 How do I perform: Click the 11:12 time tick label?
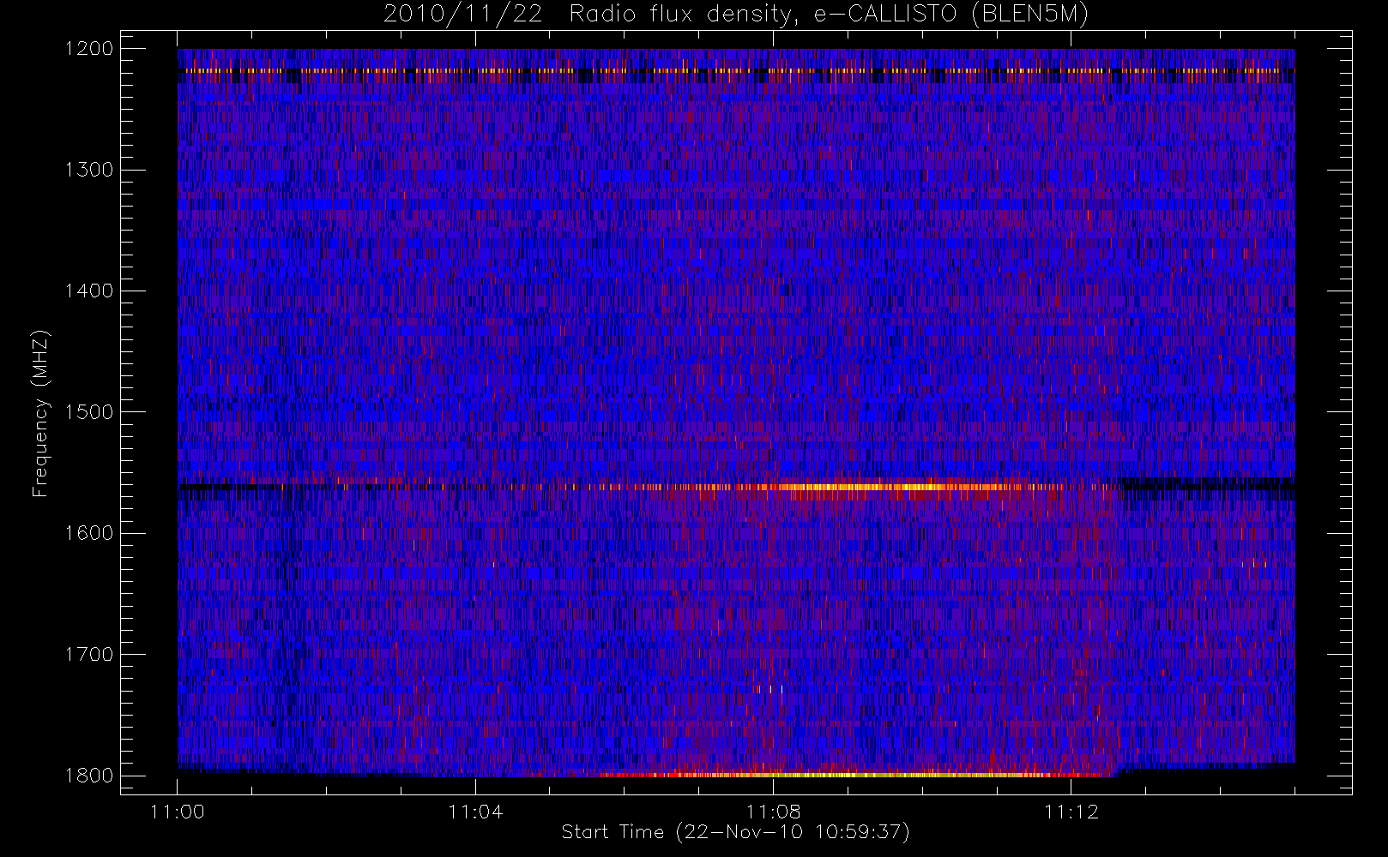click(1071, 812)
